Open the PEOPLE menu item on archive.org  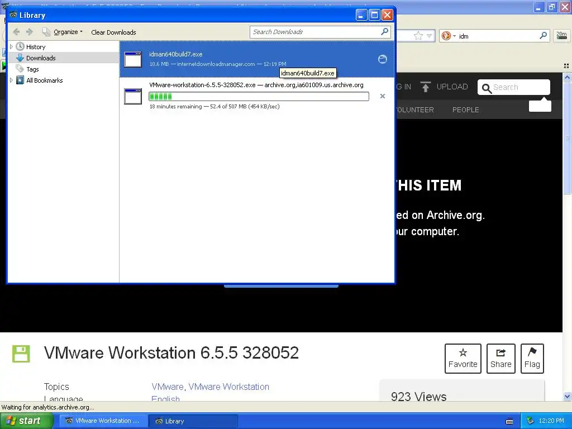(465, 110)
